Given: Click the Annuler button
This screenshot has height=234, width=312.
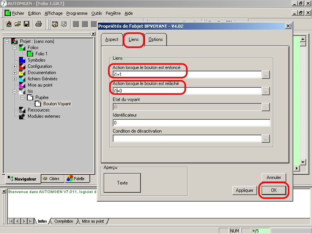Looking at the screenshot, I should (x=274, y=177).
